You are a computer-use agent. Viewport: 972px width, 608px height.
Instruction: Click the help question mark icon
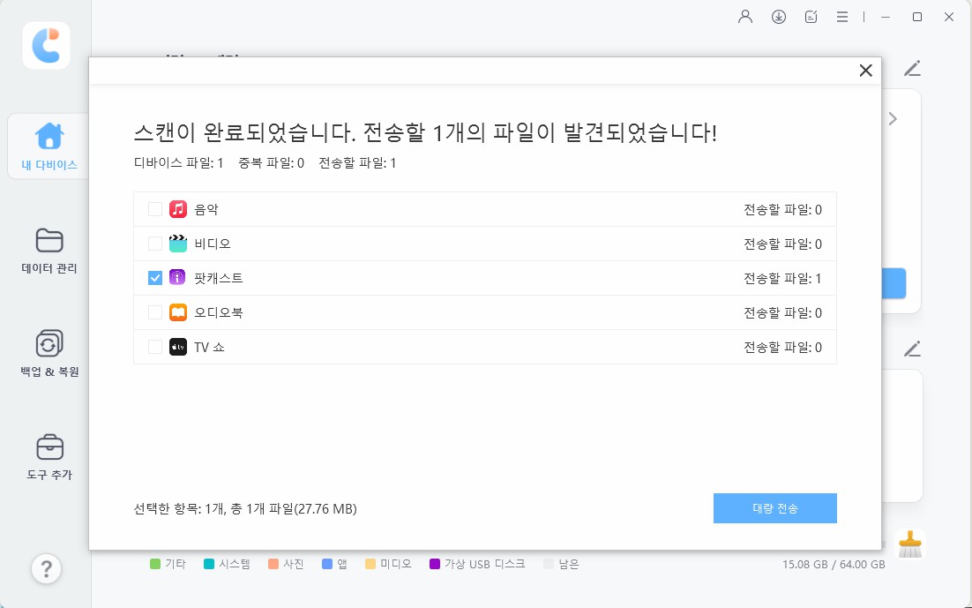46,569
